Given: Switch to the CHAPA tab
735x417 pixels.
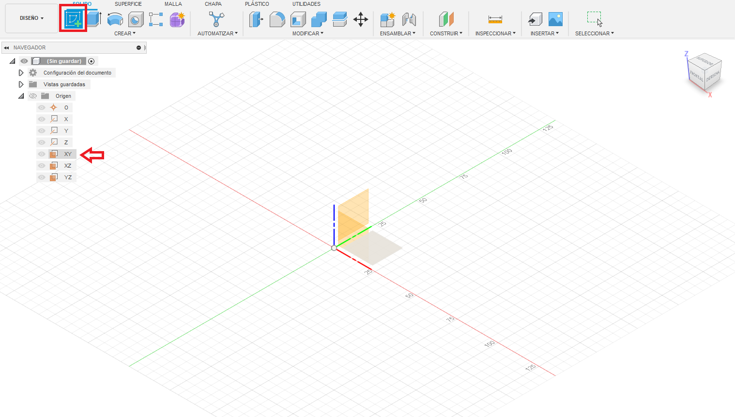Looking at the screenshot, I should [213, 4].
